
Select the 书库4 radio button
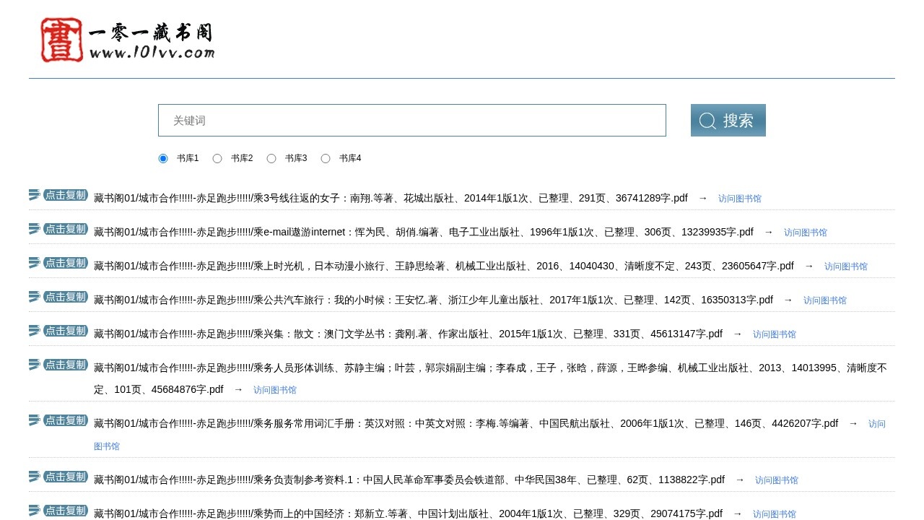coord(326,158)
